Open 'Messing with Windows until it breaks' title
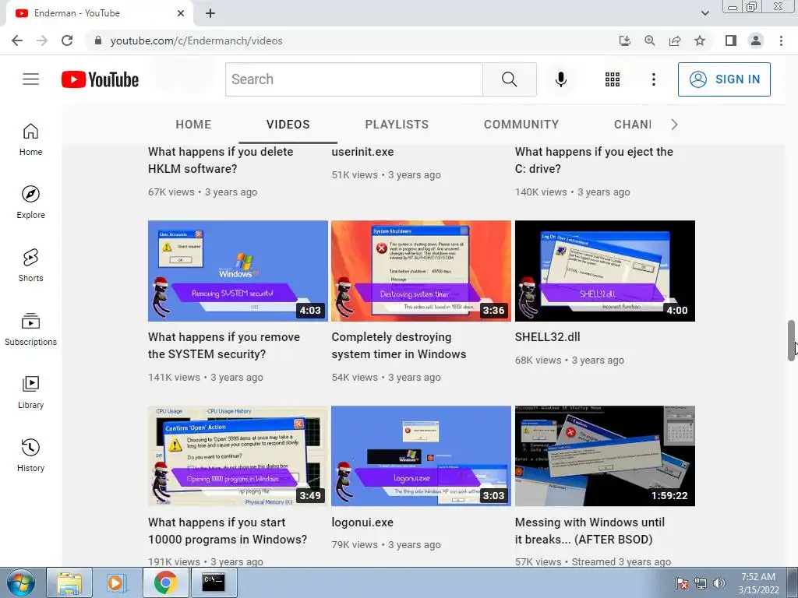The width and height of the screenshot is (798, 598). click(590, 531)
